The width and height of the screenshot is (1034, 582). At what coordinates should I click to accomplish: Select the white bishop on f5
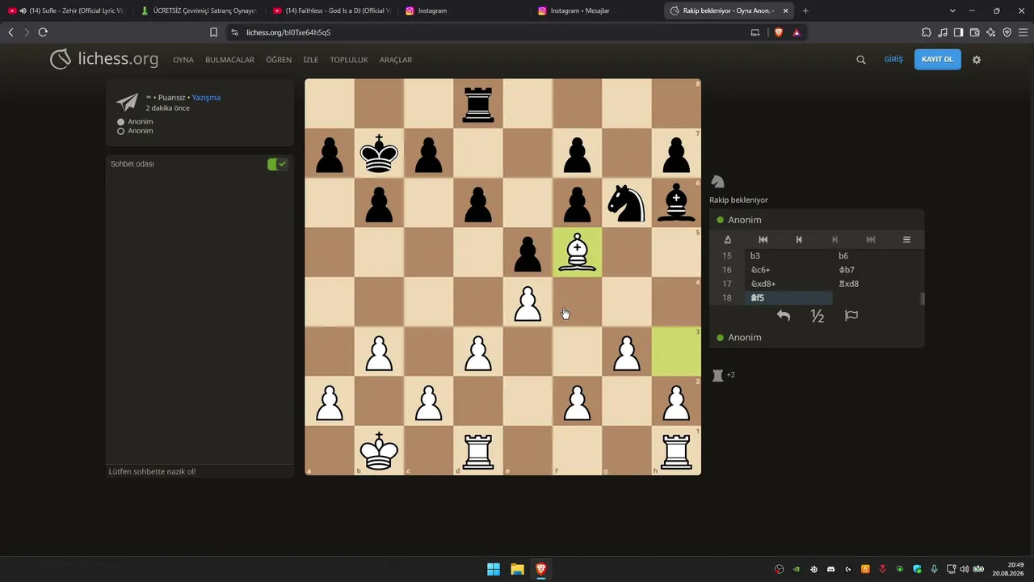click(x=577, y=252)
